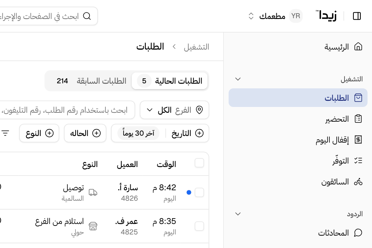Click the زيدا logo
Image resolution: width=372 pixels, height=248 pixels.
click(326, 15)
